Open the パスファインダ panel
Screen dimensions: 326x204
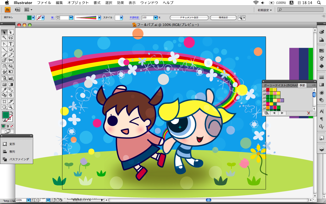point(16,159)
